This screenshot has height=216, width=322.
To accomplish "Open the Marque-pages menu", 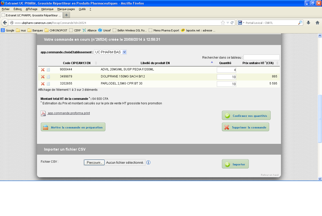I will (66, 9).
